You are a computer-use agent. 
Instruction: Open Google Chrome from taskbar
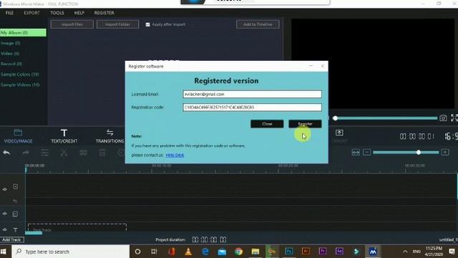pyautogui.click(x=238, y=252)
